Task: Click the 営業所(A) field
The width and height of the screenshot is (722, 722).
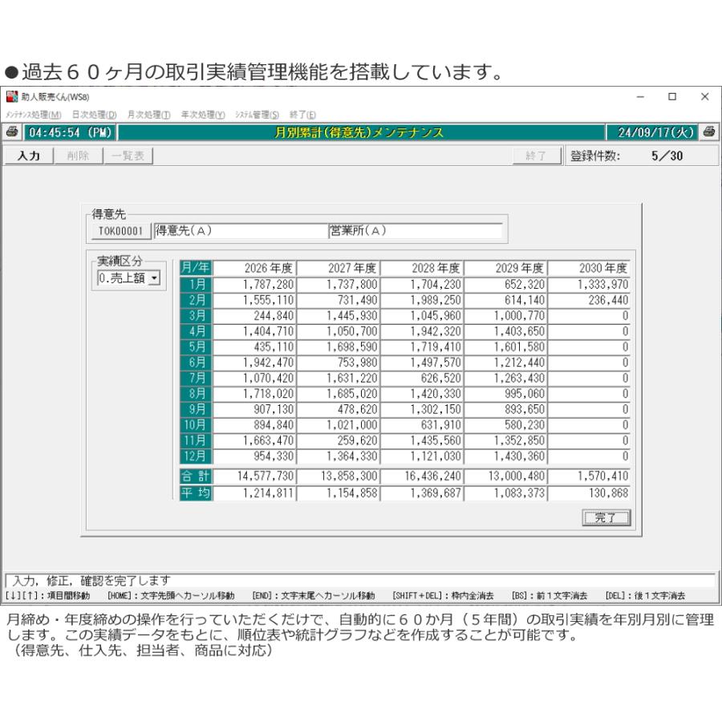Action: 415,231
